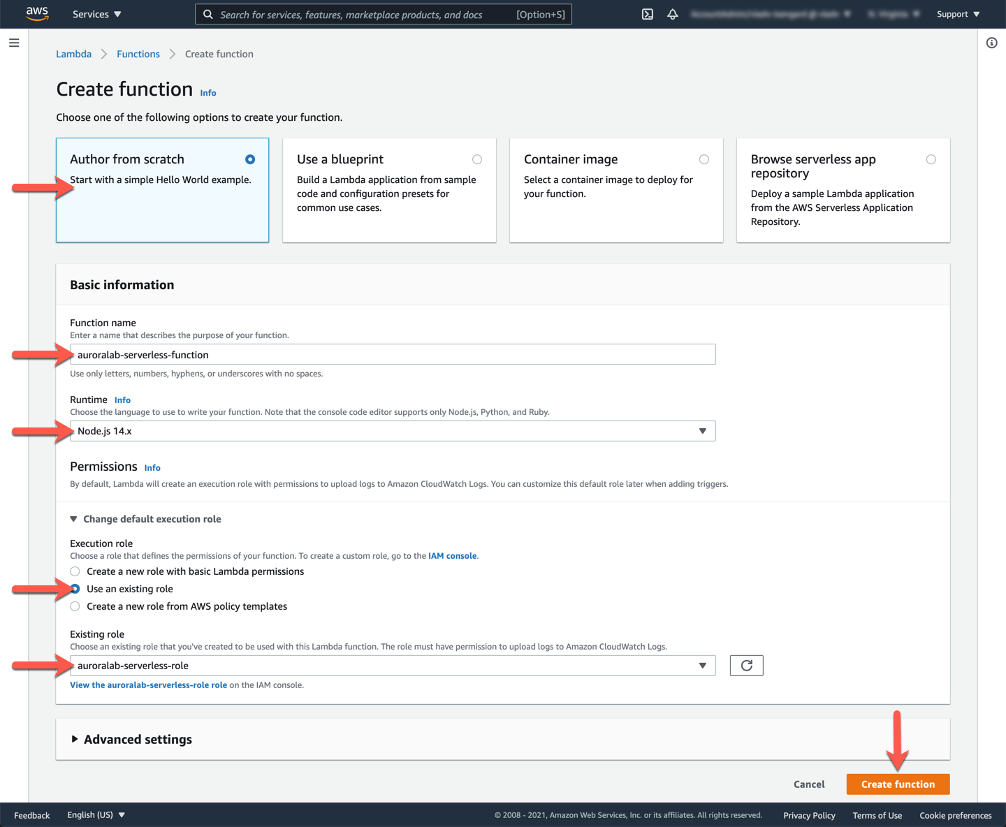Click the info panel circle icon
Screen dimensions: 1006x827
point(991,43)
